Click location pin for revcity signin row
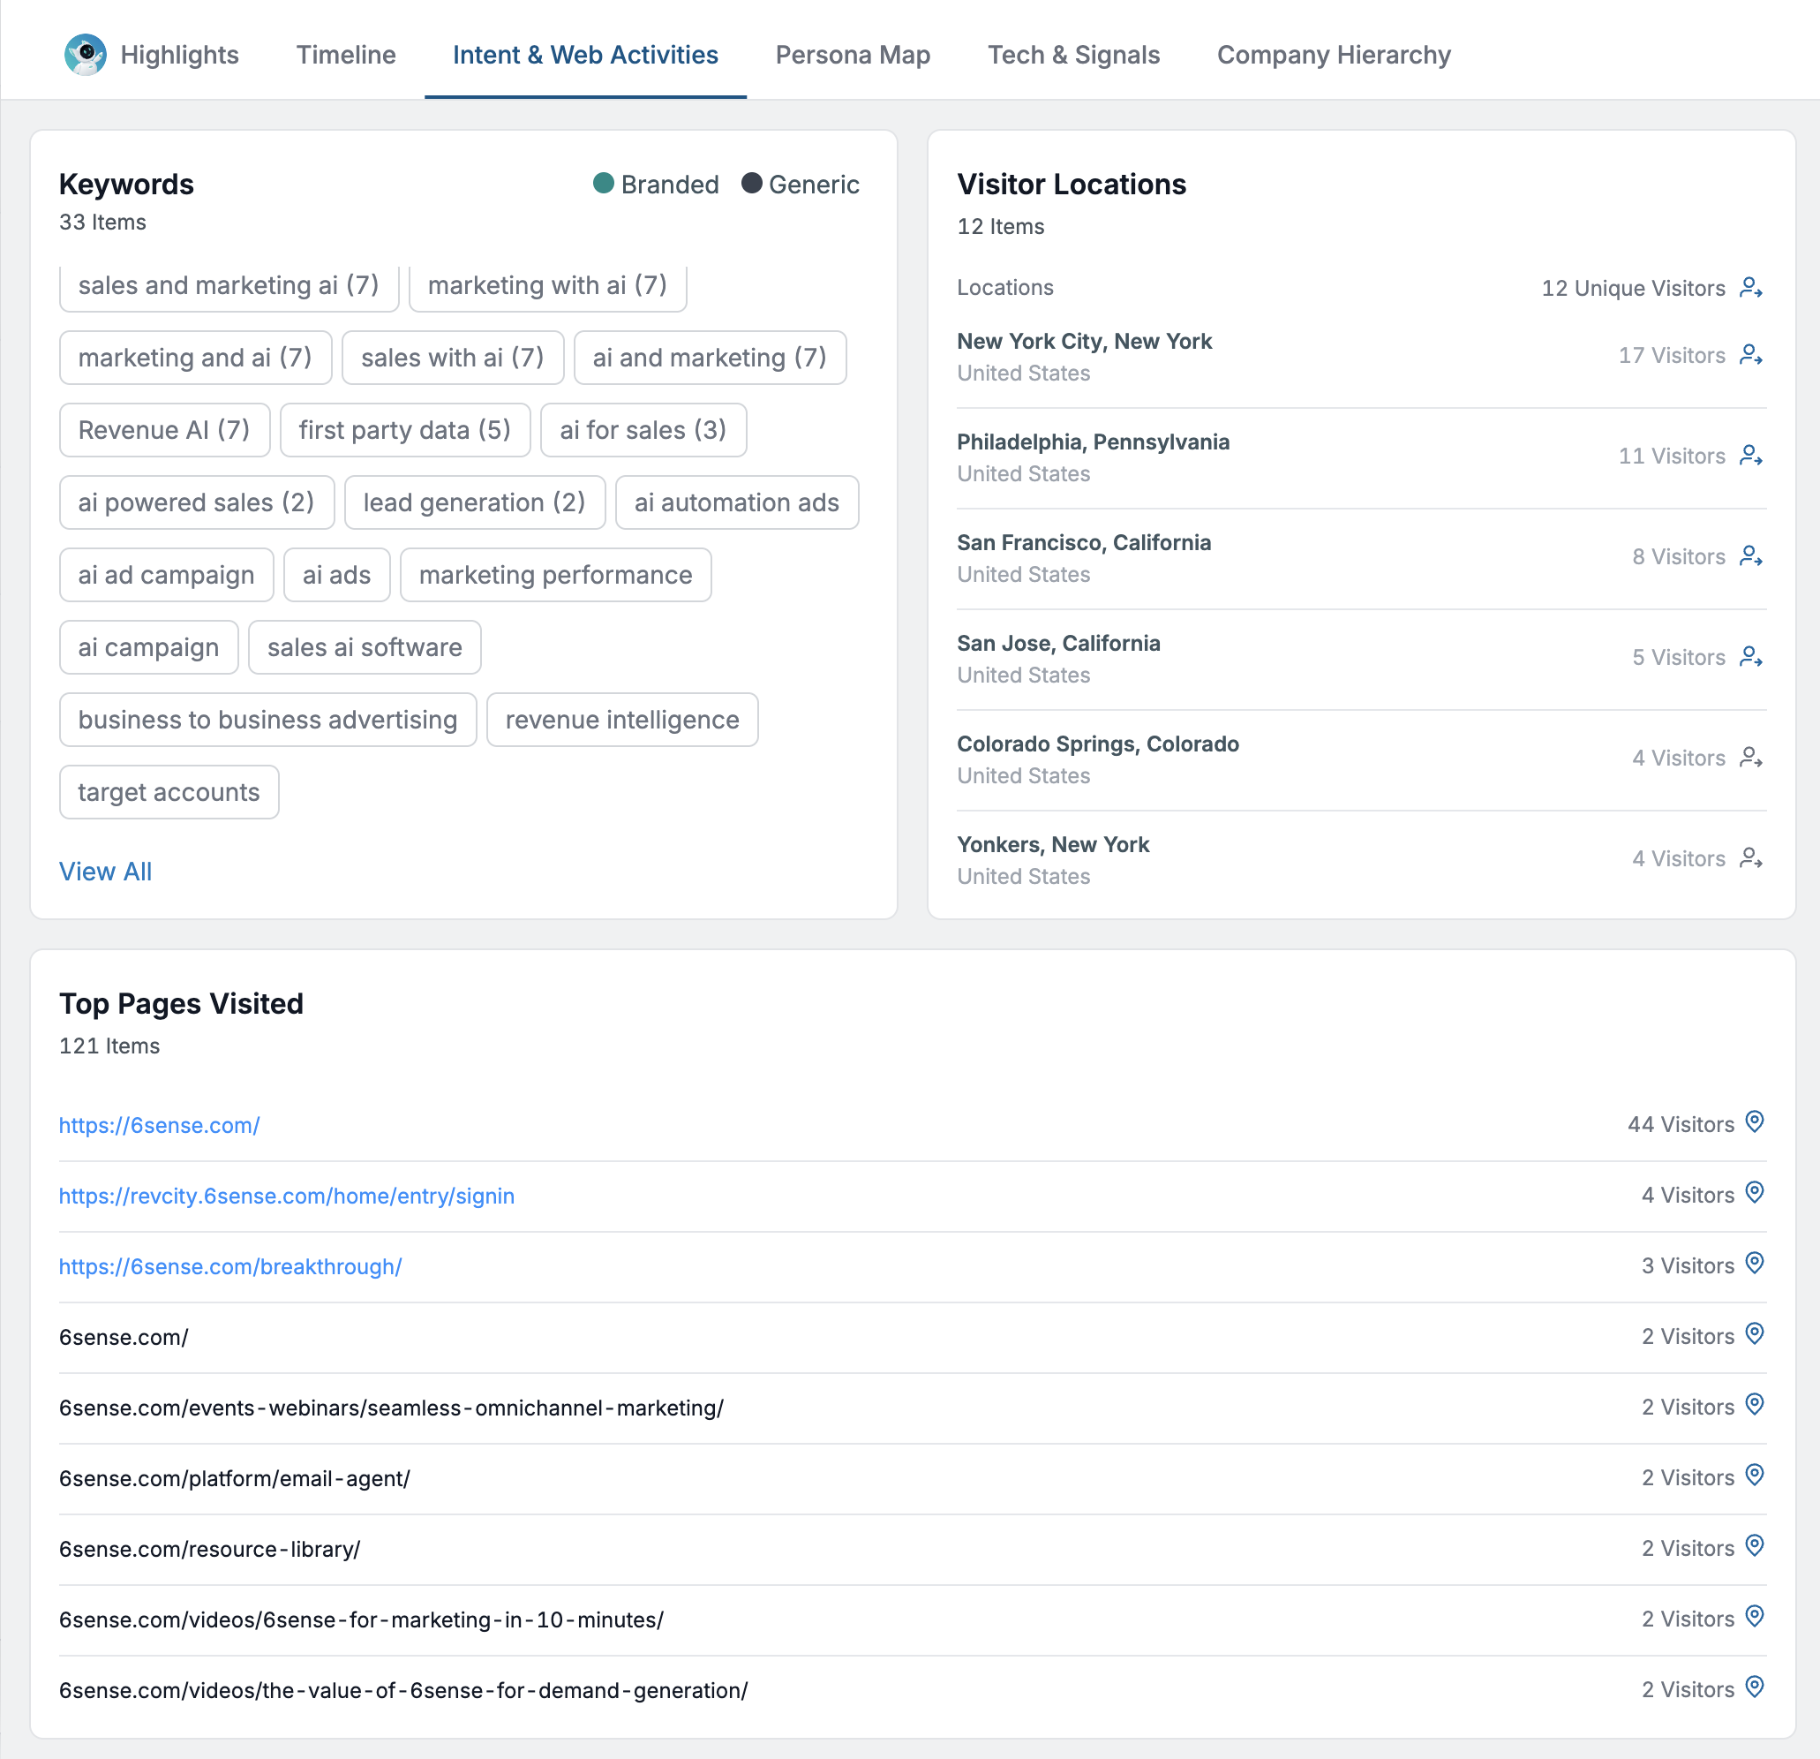This screenshot has height=1759, width=1820. pos(1754,1193)
